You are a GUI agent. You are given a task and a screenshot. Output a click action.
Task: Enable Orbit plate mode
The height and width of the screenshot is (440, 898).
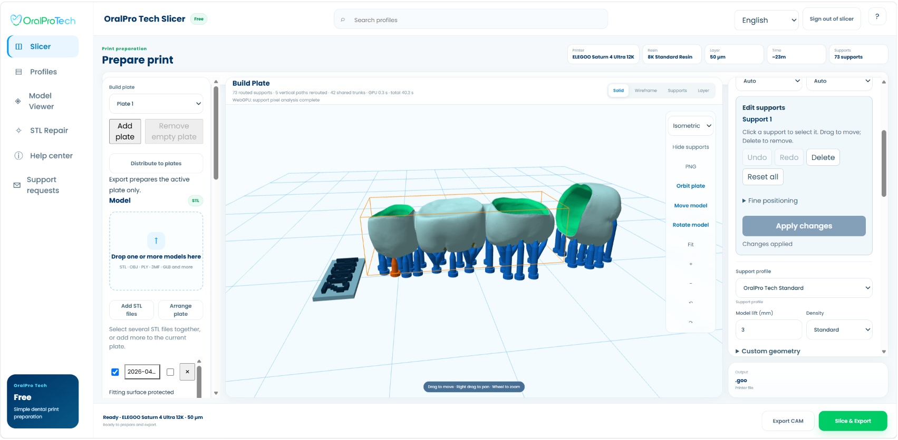(x=691, y=186)
